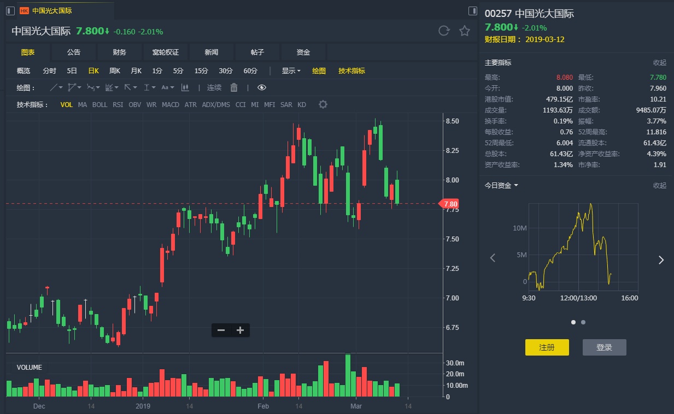Toggle drawing visibility with the eye icon

pos(262,87)
